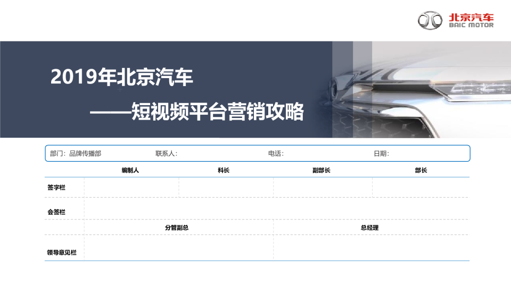Click the 北京汽车 brand name text
Image resolution: width=511 pixels, height=287 pixels.
point(472,16)
